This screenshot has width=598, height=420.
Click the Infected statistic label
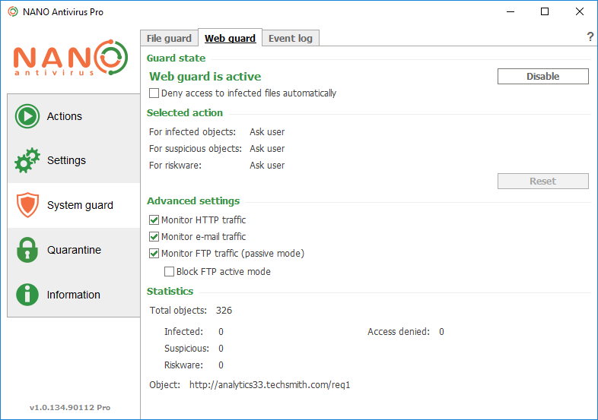click(183, 332)
